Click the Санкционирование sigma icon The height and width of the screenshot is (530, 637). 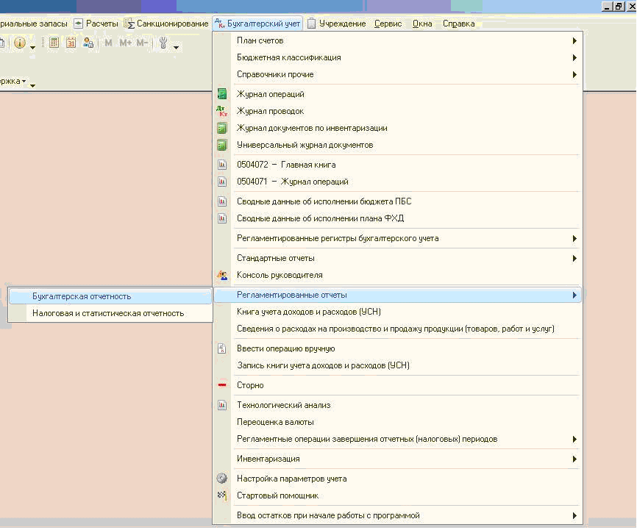[129, 24]
